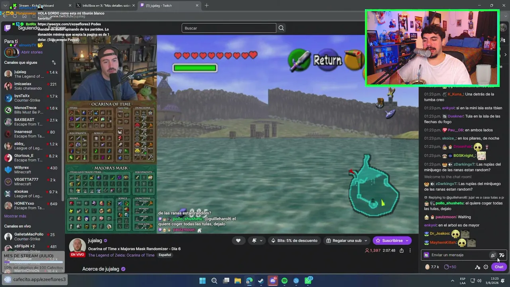510x287 pixels.
Task: Select HONEYxxo channel
Action: pos(31,206)
